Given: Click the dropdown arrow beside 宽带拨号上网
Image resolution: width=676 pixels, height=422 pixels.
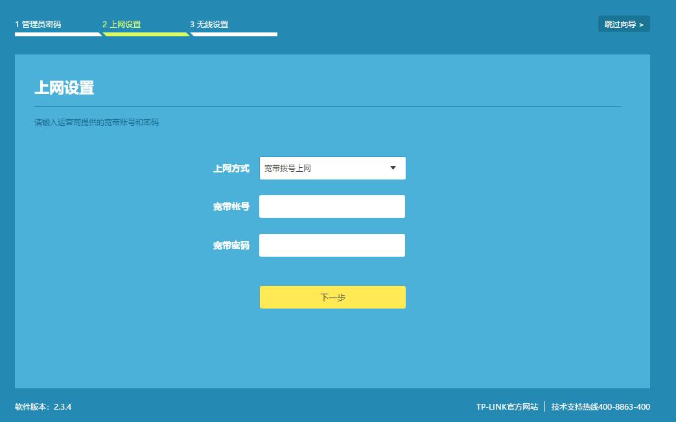Looking at the screenshot, I should pos(393,168).
